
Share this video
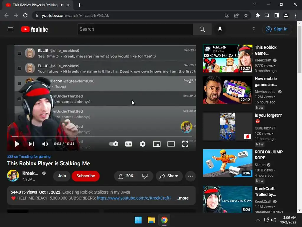point(169,176)
